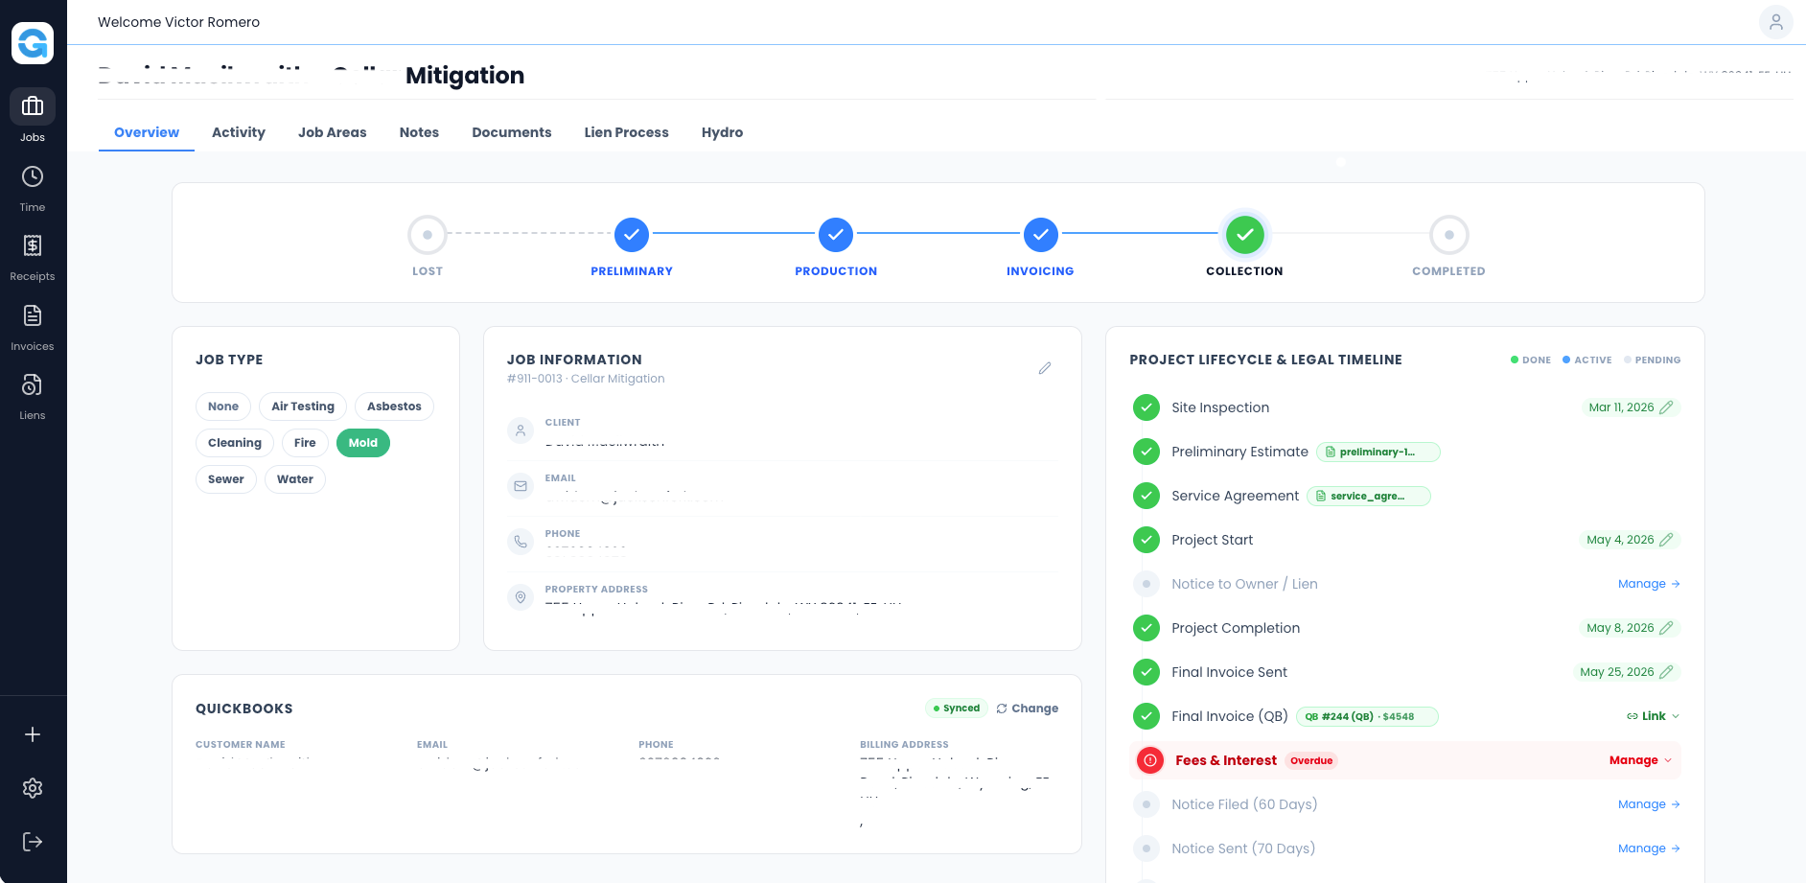Screen dimensions: 1806x883
Task: Click the Overdue badge on Fees & Interest
Action: tap(1311, 760)
